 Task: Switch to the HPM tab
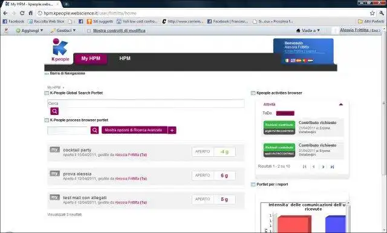click(x=125, y=59)
